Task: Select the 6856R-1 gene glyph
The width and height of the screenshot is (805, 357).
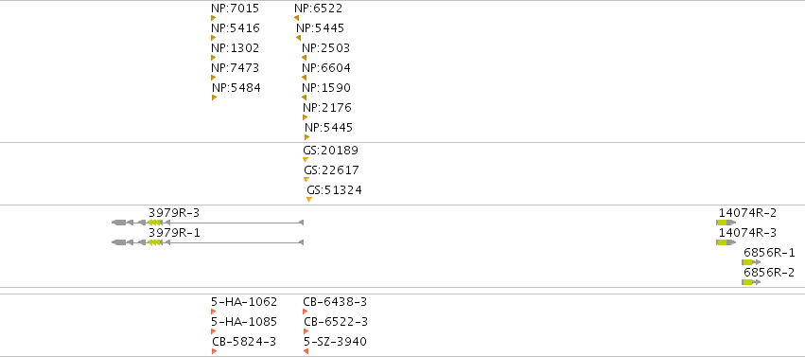Action: point(751,262)
